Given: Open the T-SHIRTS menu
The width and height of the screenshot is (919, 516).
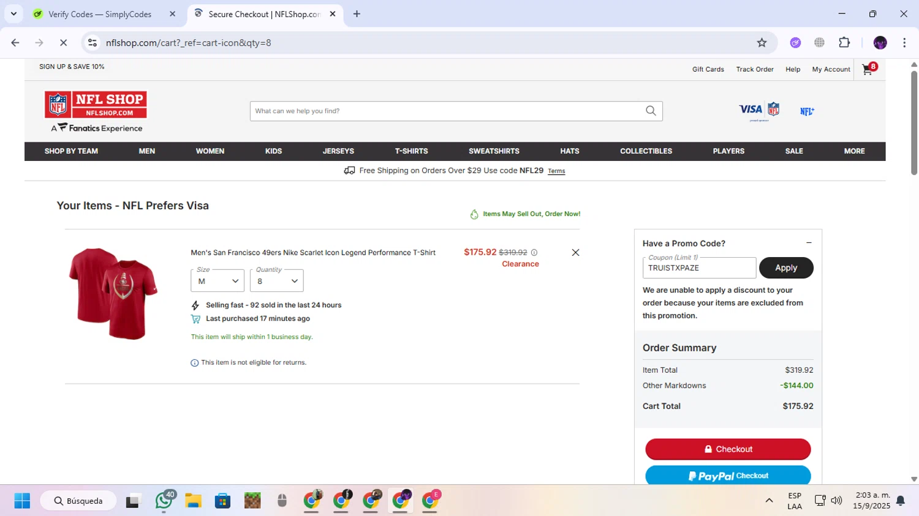Looking at the screenshot, I should 411,151.
